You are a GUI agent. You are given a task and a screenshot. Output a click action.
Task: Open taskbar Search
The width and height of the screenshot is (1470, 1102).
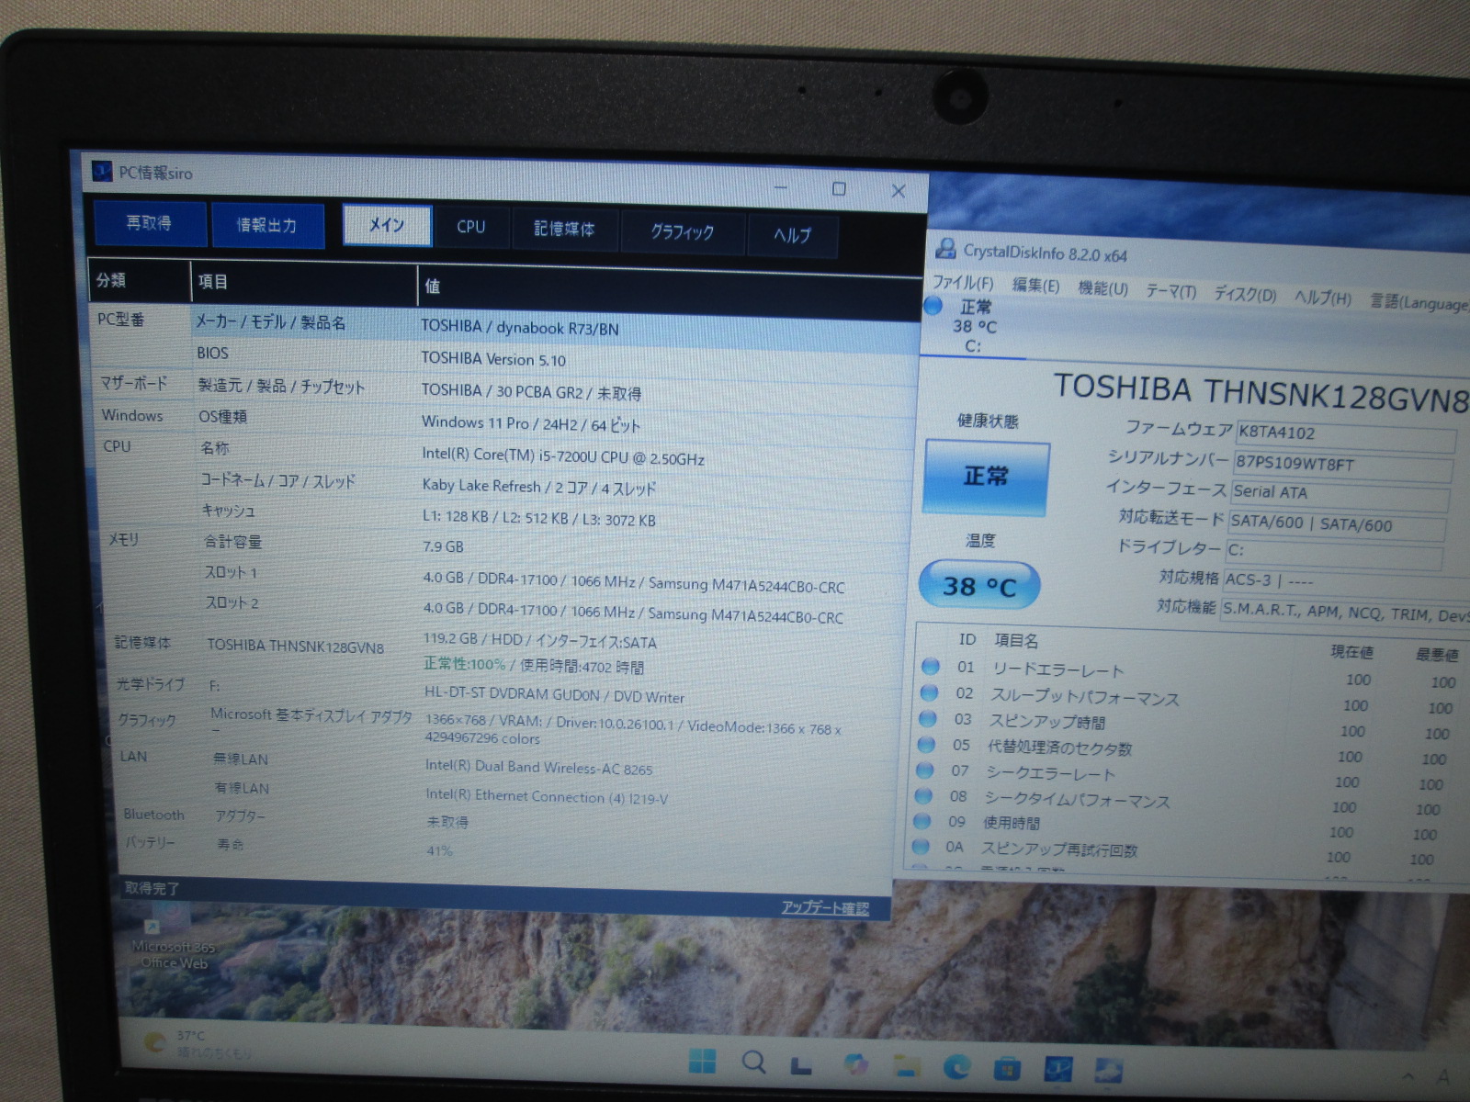point(754,1063)
